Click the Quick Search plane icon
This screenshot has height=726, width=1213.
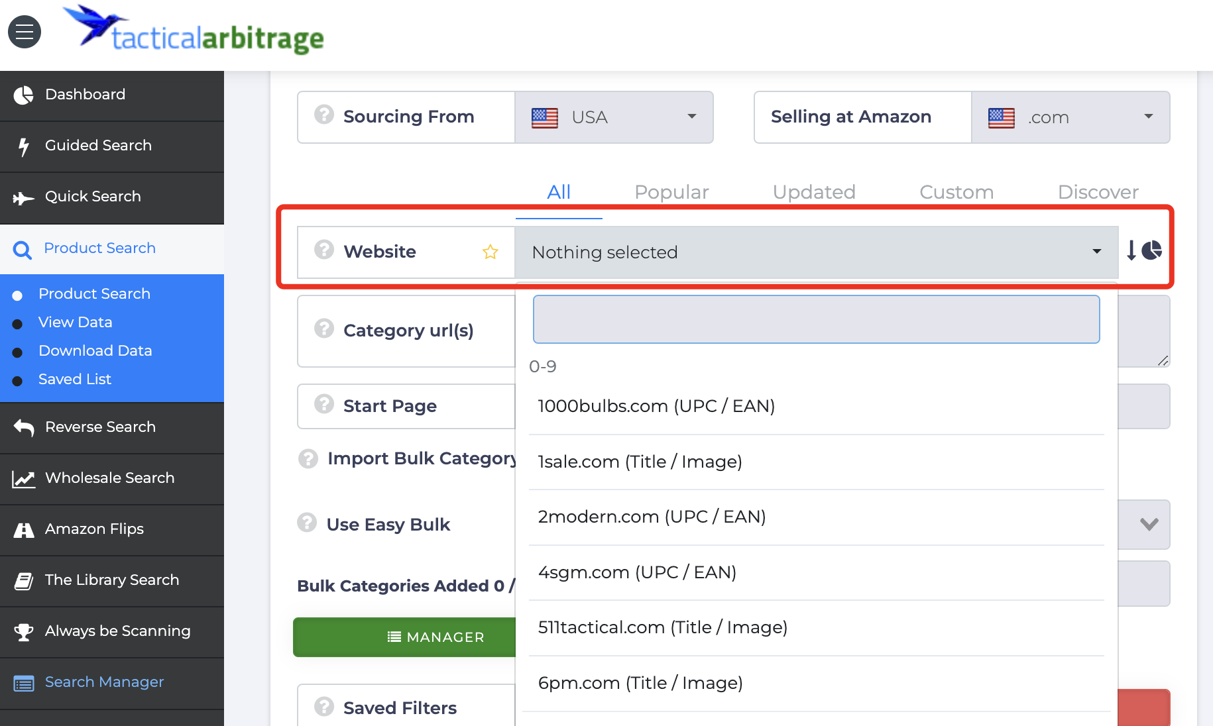24,198
